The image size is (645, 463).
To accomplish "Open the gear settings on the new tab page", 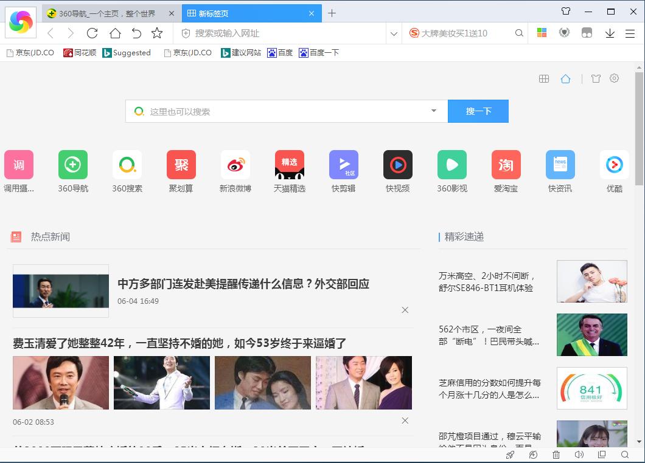I will [614, 78].
